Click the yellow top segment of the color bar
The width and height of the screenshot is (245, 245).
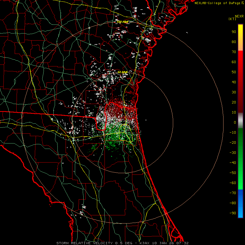tap(240, 38)
